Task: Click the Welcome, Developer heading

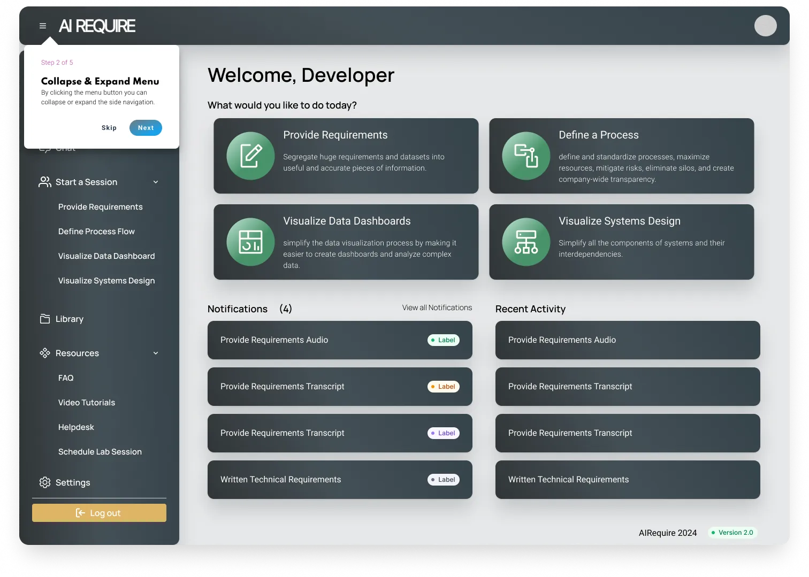Action: tap(301, 75)
